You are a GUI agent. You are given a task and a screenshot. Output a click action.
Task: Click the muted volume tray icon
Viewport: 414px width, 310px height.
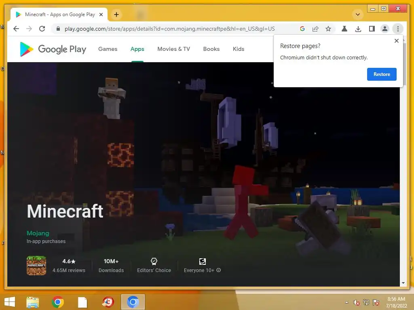click(x=356, y=302)
